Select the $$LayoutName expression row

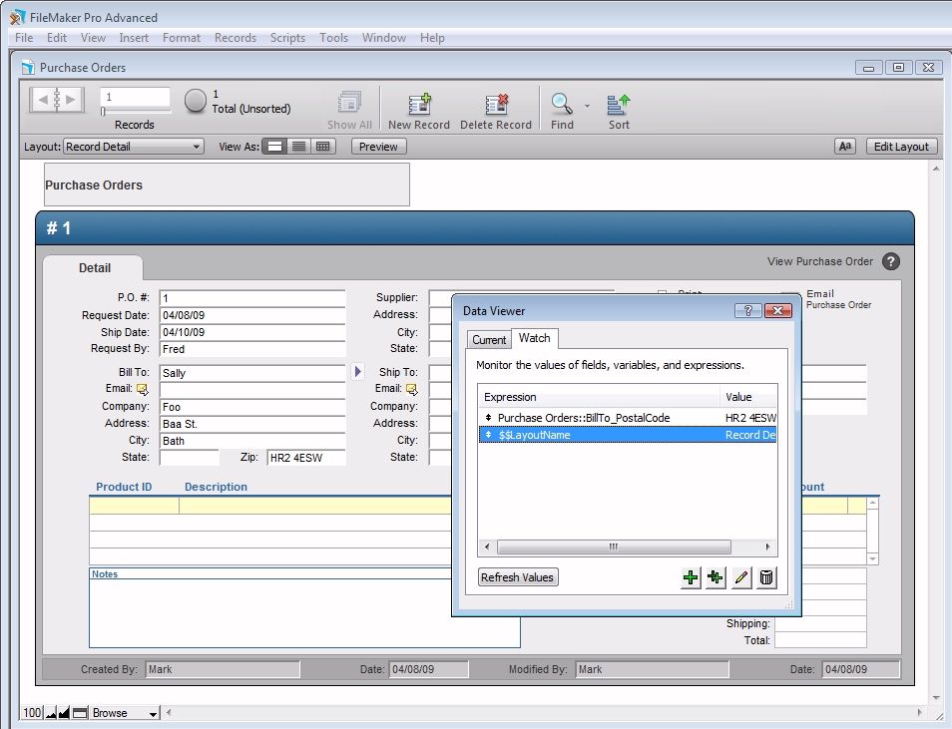tap(628, 435)
